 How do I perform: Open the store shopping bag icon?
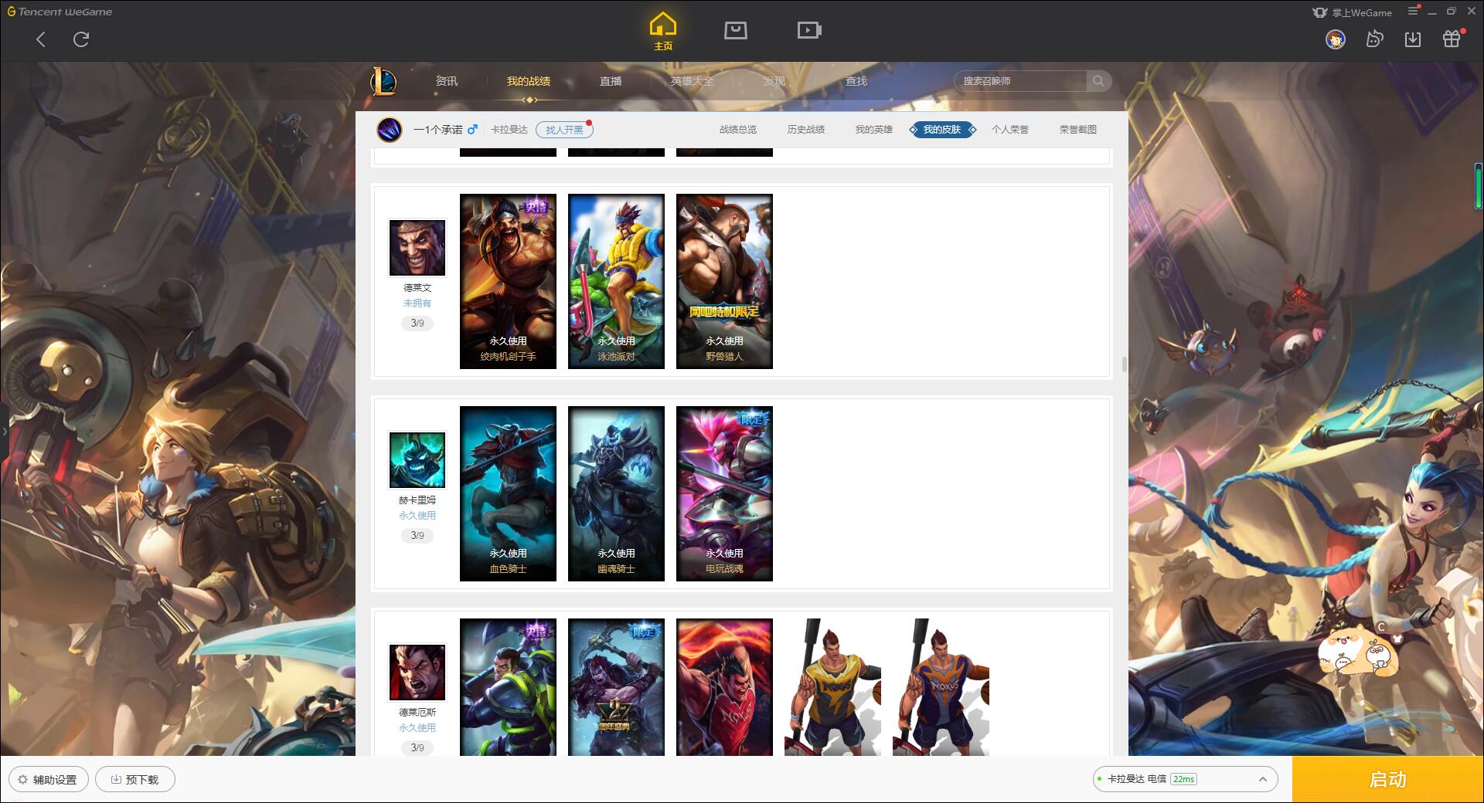coord(736,31)
